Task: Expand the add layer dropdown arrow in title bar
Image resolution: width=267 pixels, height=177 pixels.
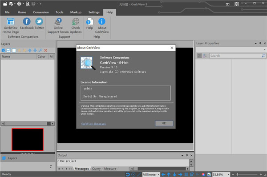Action: coord(15,4)
